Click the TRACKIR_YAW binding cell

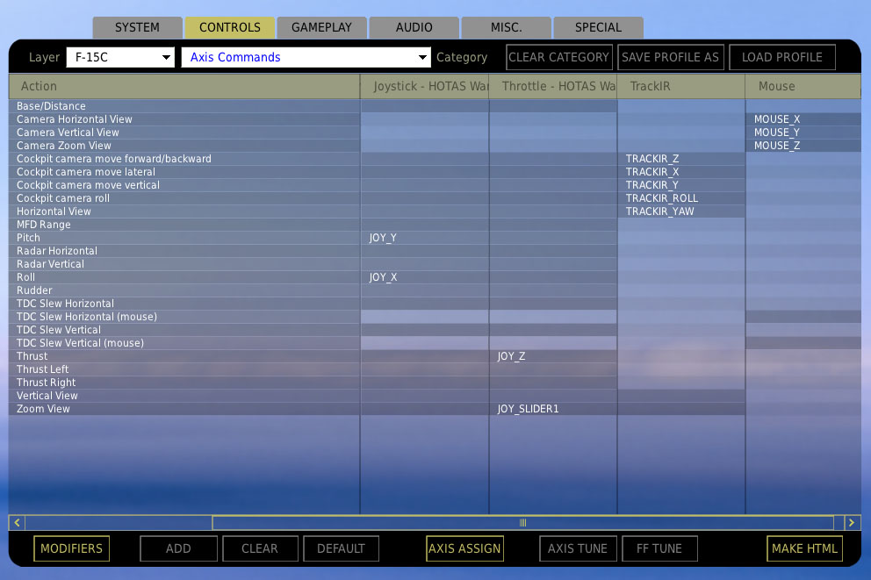click(x=681, y=211)
